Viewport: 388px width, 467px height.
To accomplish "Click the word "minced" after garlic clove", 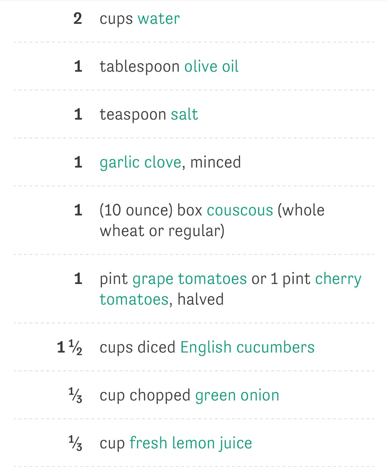I will point(215,162).
